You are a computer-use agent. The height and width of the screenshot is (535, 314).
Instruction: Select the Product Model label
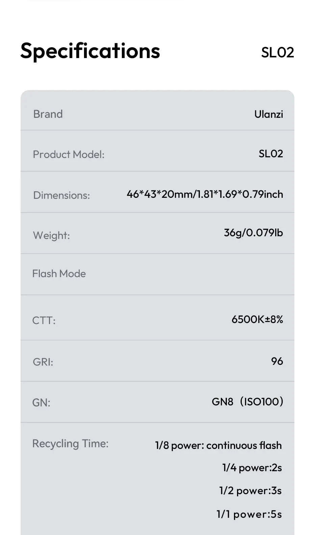[x=69, y=154]
